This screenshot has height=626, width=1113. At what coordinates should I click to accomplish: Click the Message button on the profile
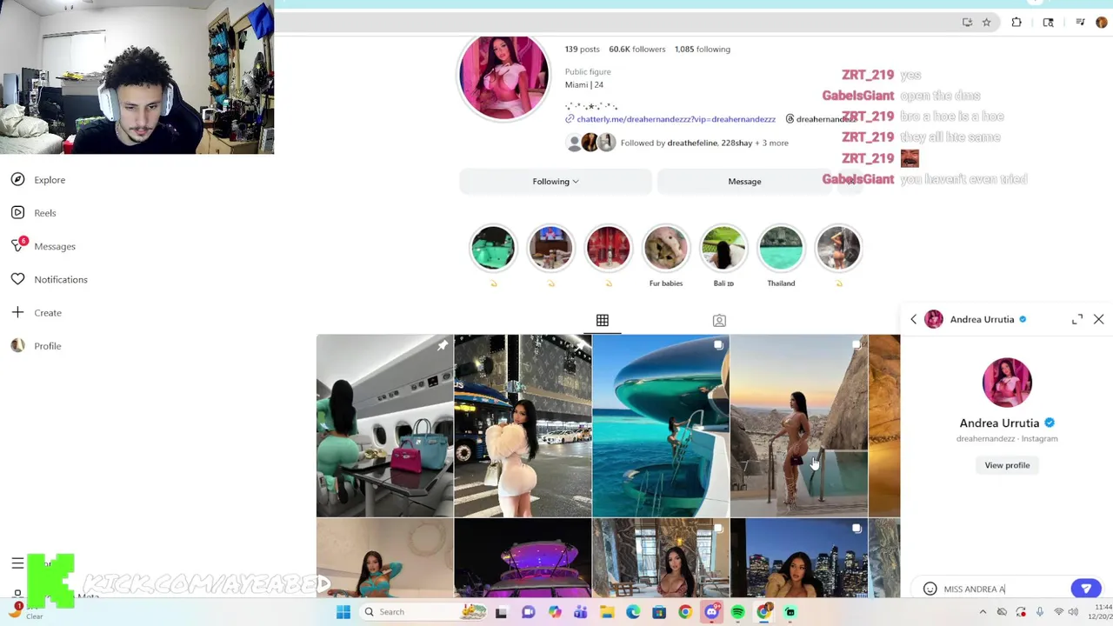[744, 182]
